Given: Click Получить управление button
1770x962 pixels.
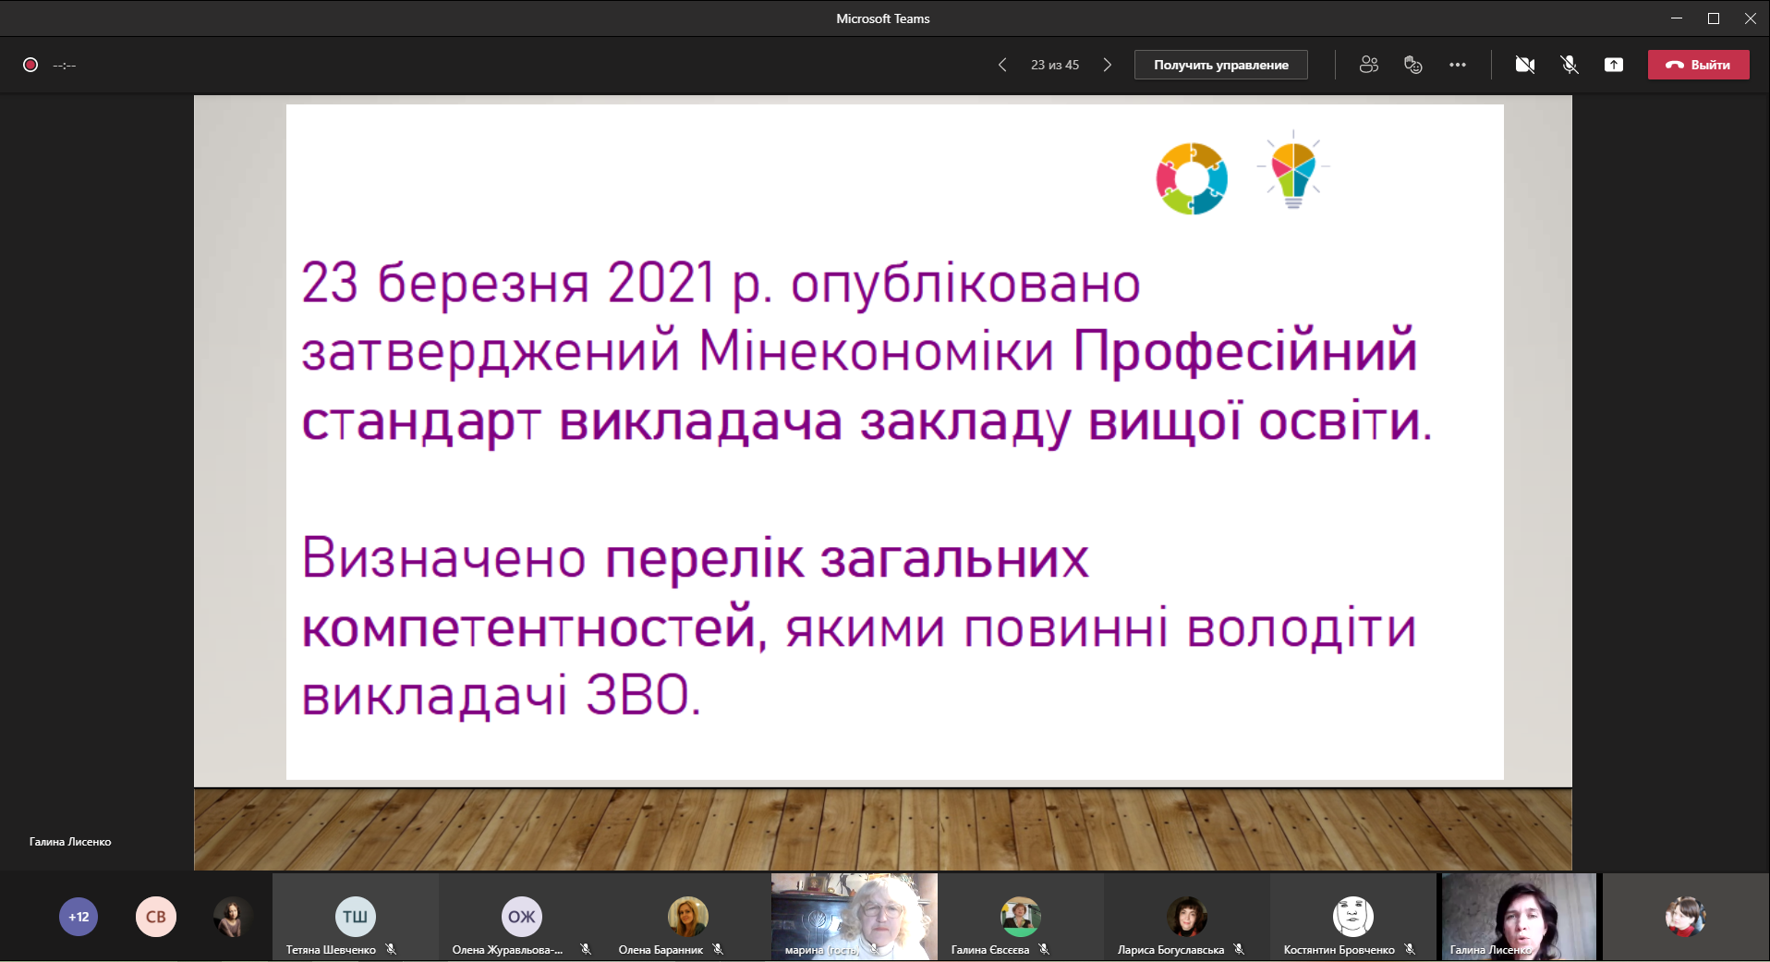Looking at the screenshot, I should [x=1220, y=65].
